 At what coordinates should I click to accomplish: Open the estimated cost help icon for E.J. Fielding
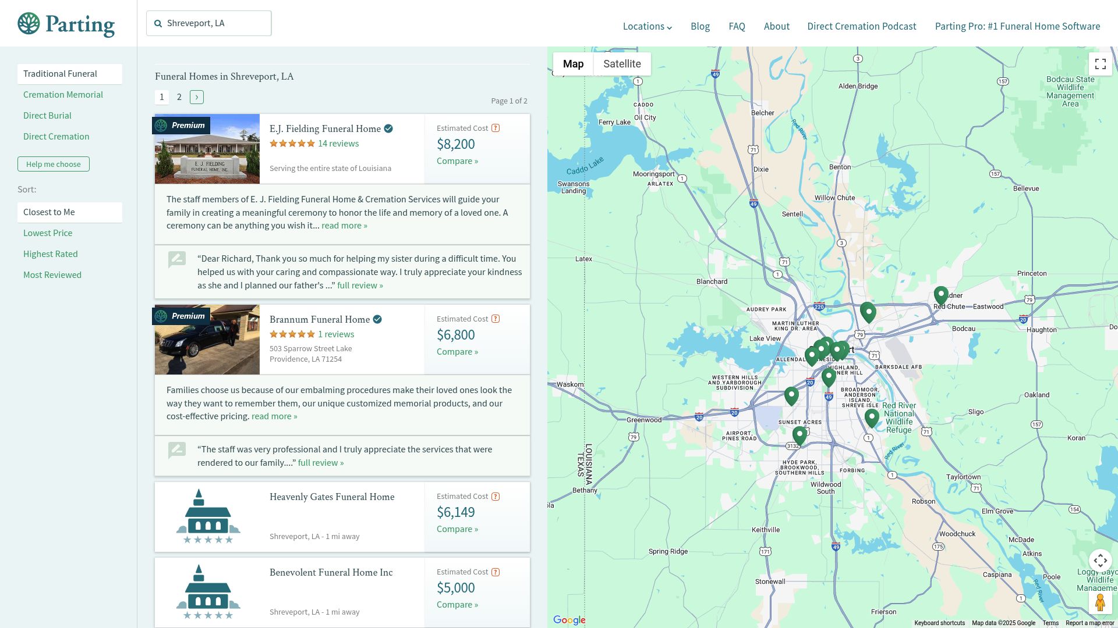tap(495, 128)
